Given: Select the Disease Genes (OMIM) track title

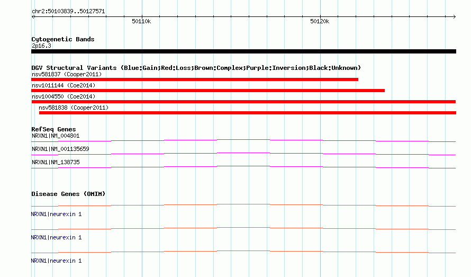Looking at the screenshot, I should pyautogui.click(x=68, y=194).
